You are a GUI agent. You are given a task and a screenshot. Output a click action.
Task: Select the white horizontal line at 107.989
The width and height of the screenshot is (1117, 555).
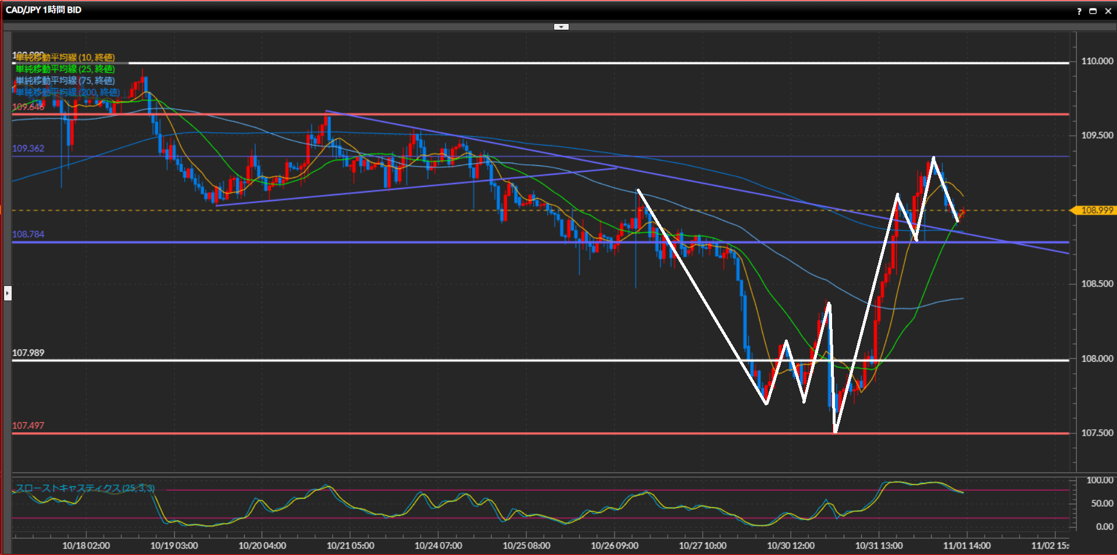pos(408,360)
